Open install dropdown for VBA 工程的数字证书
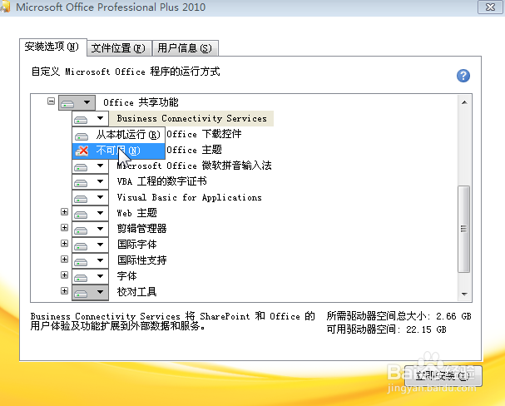The width and height of the screenshot is (505, 406). (90, 181)
